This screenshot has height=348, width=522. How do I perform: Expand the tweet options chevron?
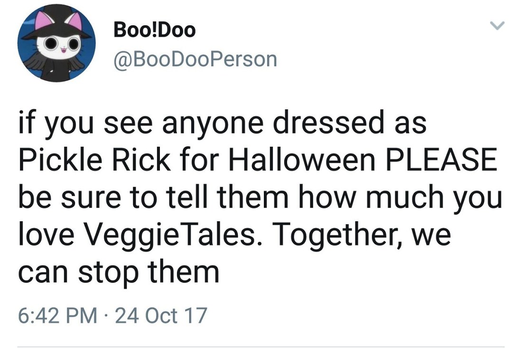tap(497, 25)
